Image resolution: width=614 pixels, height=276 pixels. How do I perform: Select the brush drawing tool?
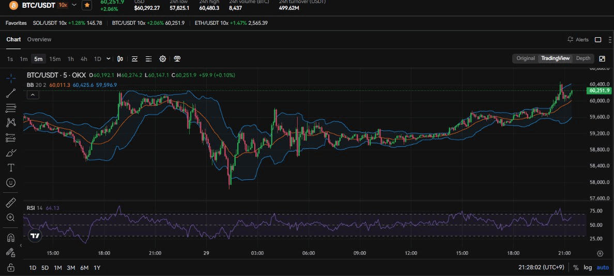(11, 152)
